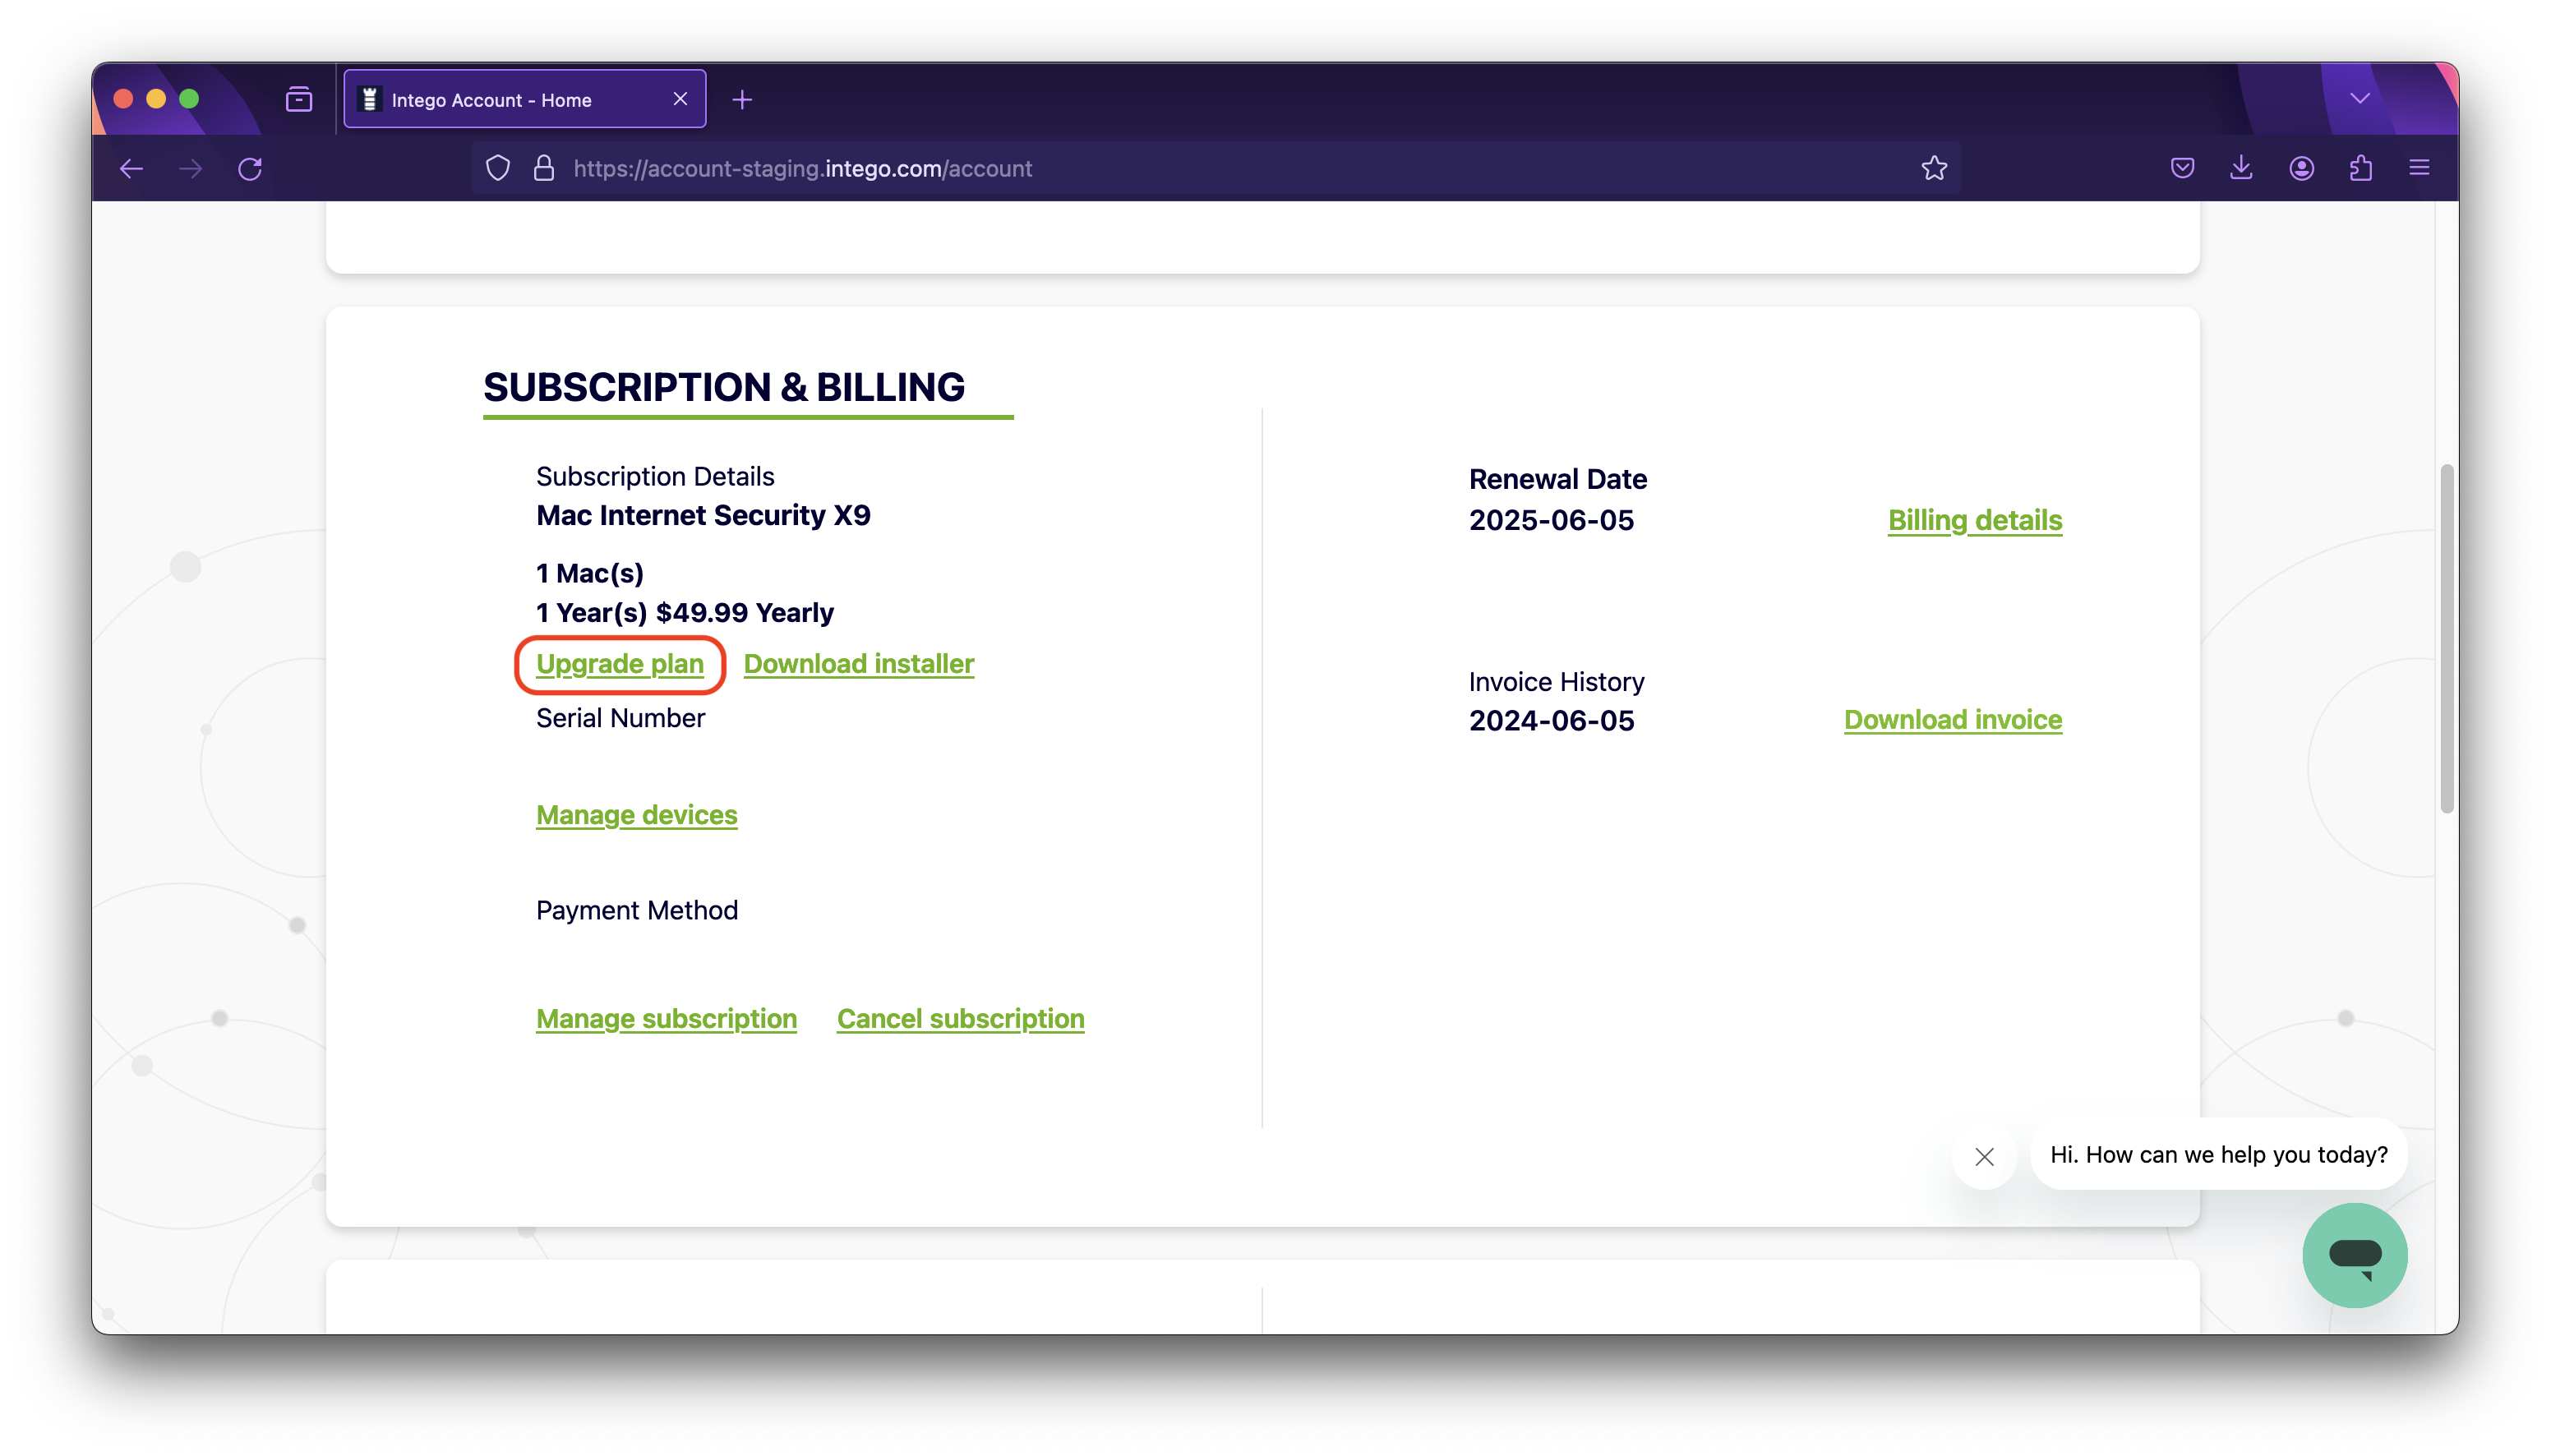Click the 'Subscription Details' label
2551x1456 pixels.
pyautogui.click(x=655, y=476)
